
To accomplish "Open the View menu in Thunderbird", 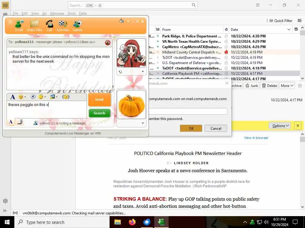I will (35, 13).
